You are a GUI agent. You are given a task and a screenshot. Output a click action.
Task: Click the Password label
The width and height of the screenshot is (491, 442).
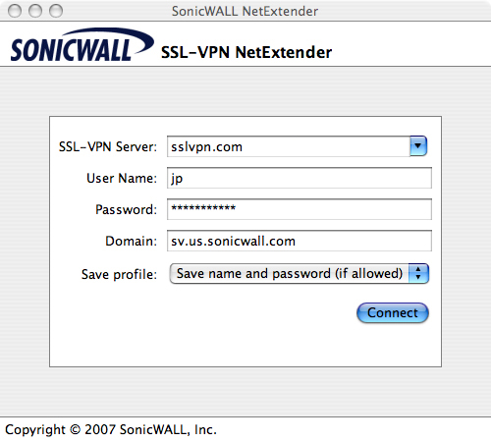tap(126, 209)
